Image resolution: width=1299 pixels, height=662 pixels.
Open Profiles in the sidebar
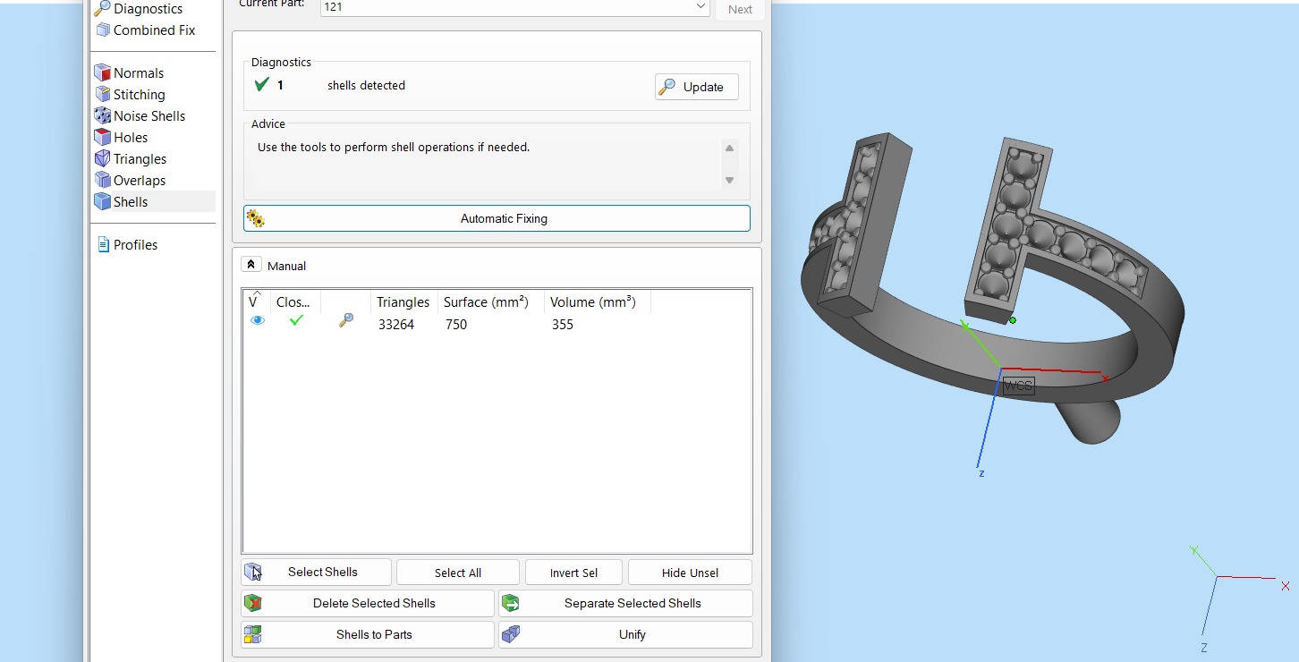pyautogui.click(x=135, y=245)
